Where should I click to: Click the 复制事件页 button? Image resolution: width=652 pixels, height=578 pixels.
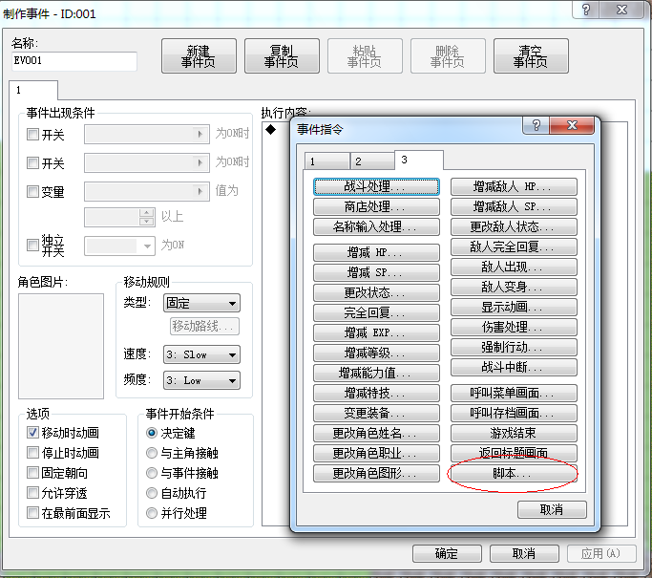(x=282, y=56)
